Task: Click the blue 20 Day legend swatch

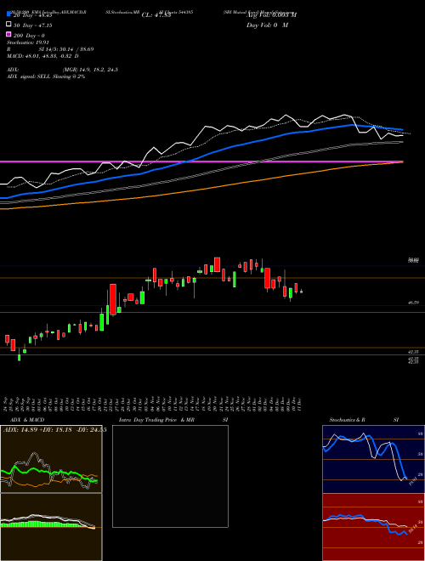Action: click(x=8, y=14)
